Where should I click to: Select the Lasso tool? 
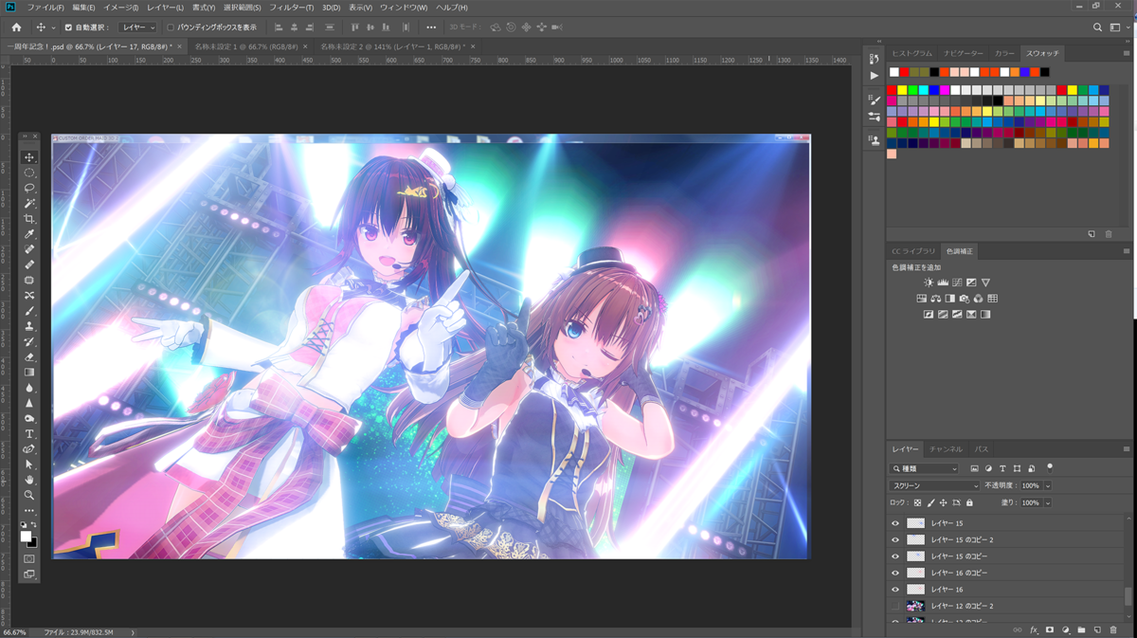pyautogui.click(x=29, y=188)
